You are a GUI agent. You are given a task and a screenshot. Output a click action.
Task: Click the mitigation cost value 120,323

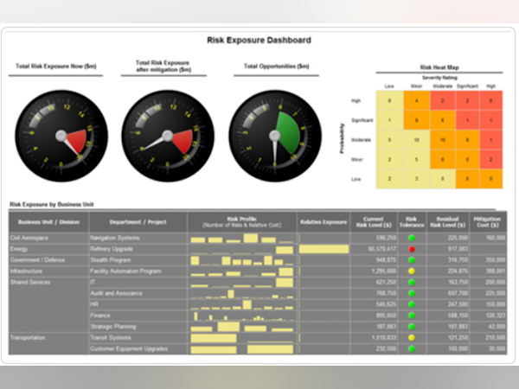coord(496,316)
